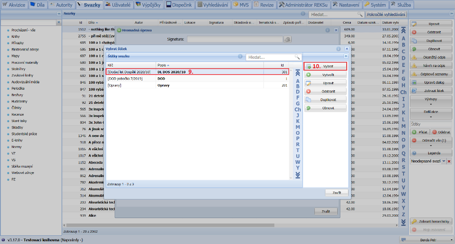Viewport: 455px width, 244px height.
Task: Open the Neodepsané svazky combo box arrow
Action: pos(444,162)
